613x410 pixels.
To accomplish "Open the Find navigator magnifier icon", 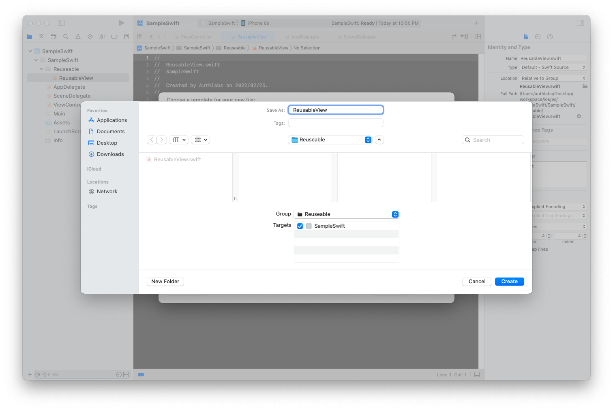I will 66,37.
